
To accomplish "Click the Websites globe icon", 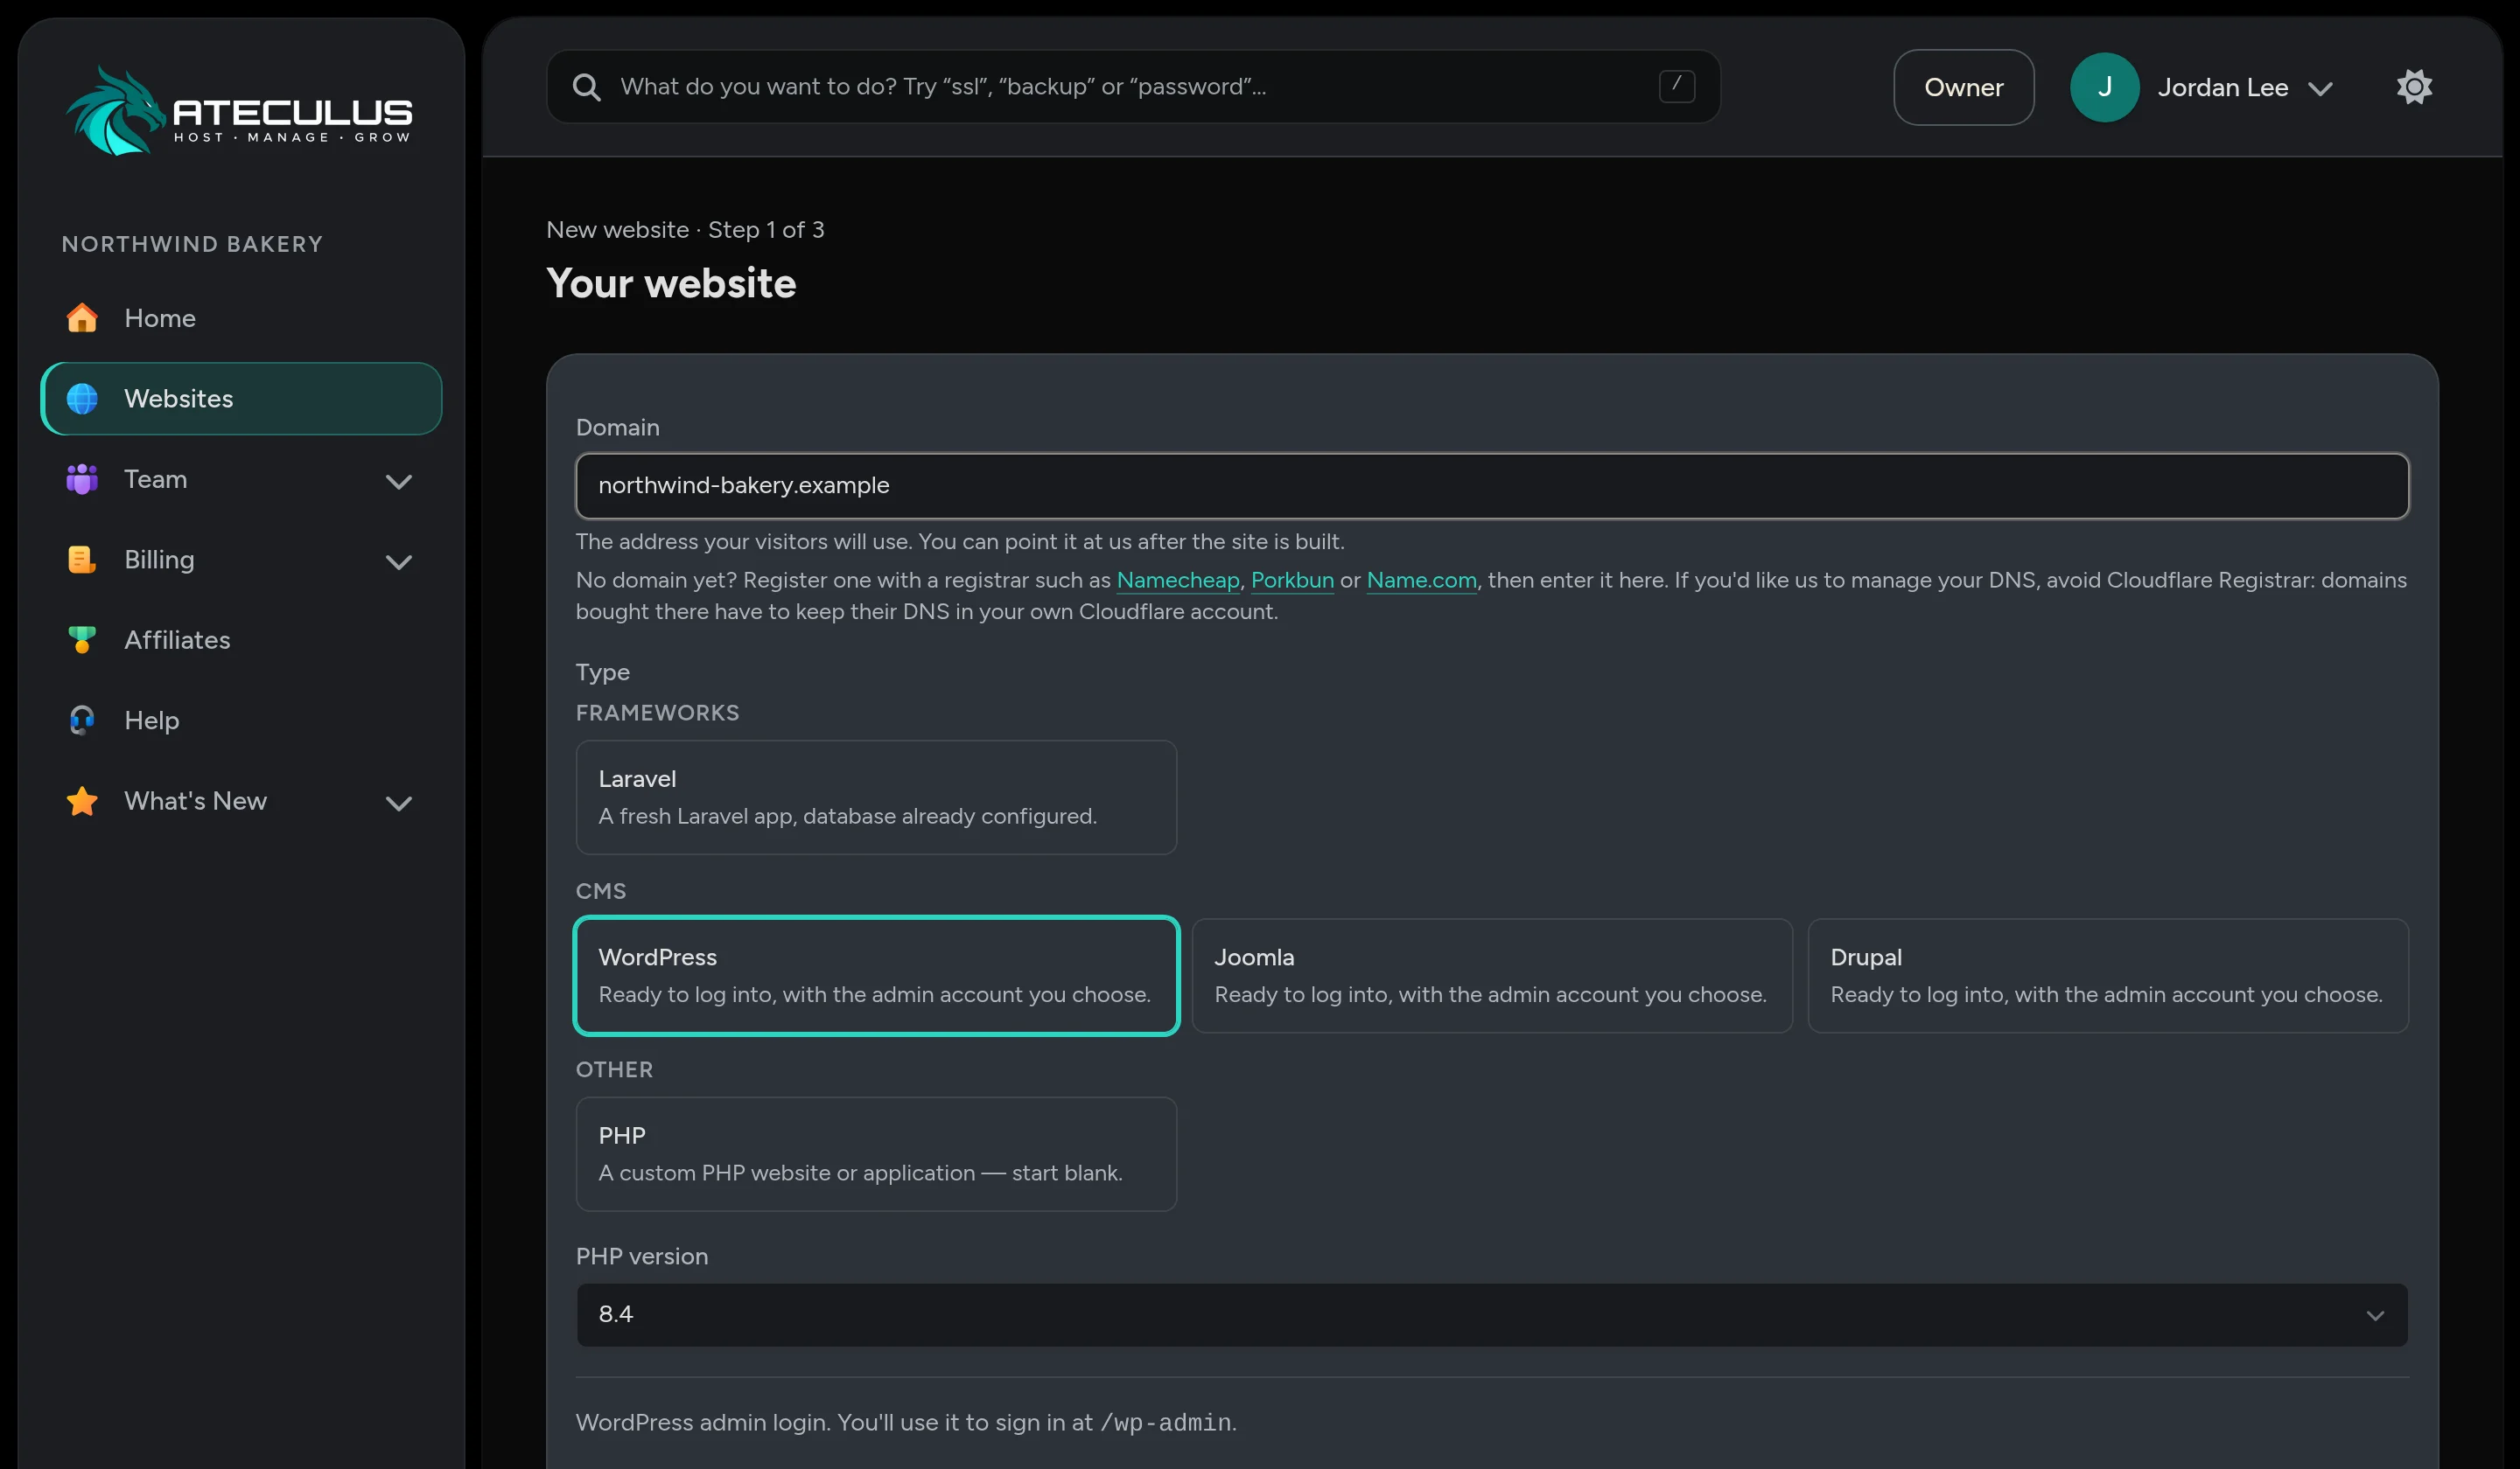I will 82,399.
